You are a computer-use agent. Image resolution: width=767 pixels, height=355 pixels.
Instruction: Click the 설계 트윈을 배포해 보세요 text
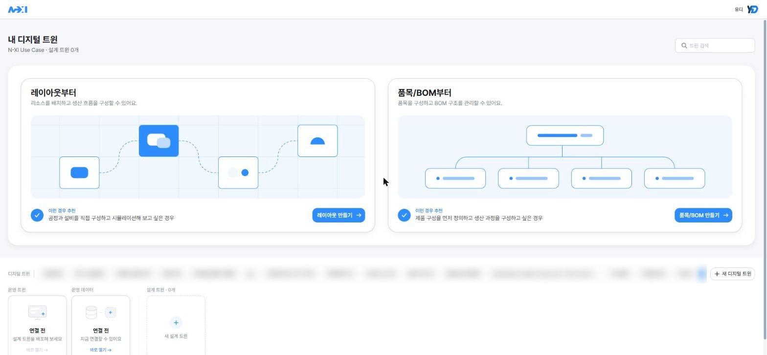[x=37, y=339]
